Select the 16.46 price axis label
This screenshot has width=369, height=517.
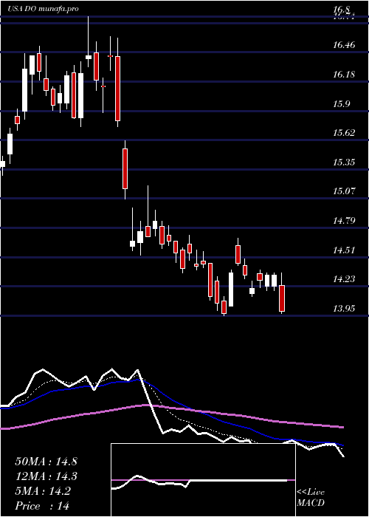344,45
